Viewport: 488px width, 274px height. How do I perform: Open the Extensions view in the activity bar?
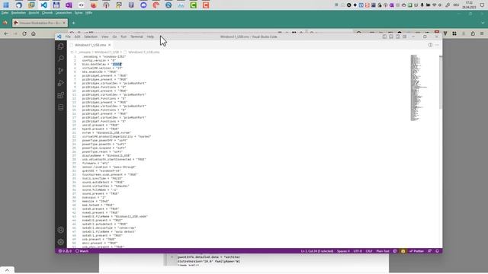(x=61, y=95)
